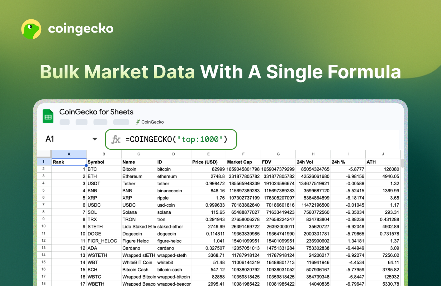Open the CoinGecko add-on menu
The image size is (441, 286).
[150, 122]
